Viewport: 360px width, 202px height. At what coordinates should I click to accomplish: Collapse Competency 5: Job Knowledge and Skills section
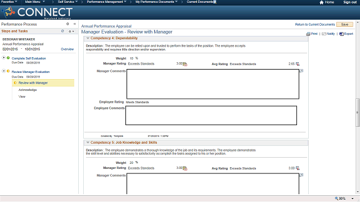pyautogui.click(x=88, y=143)
